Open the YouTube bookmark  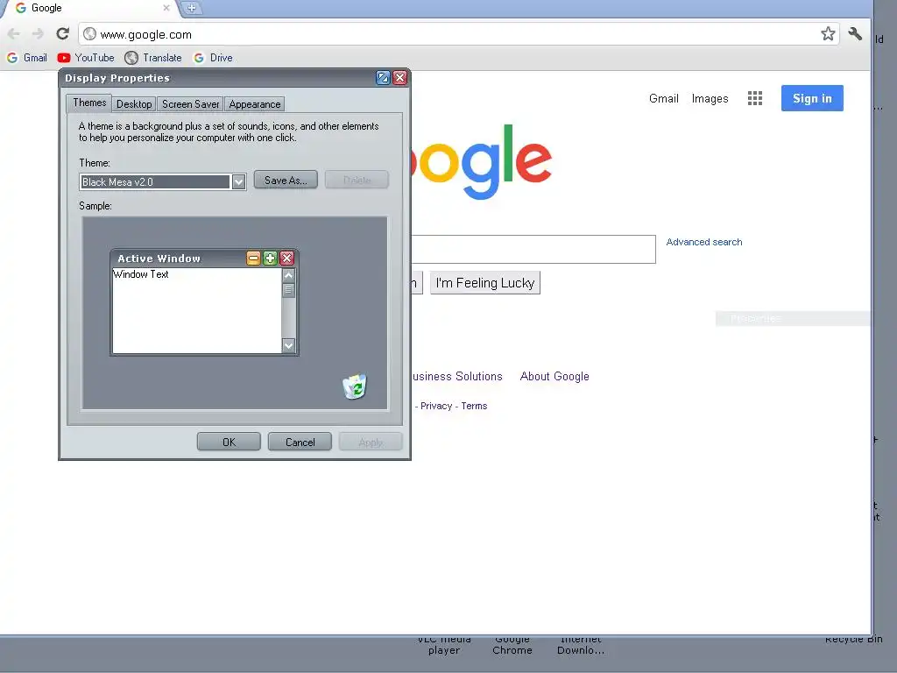86,58
